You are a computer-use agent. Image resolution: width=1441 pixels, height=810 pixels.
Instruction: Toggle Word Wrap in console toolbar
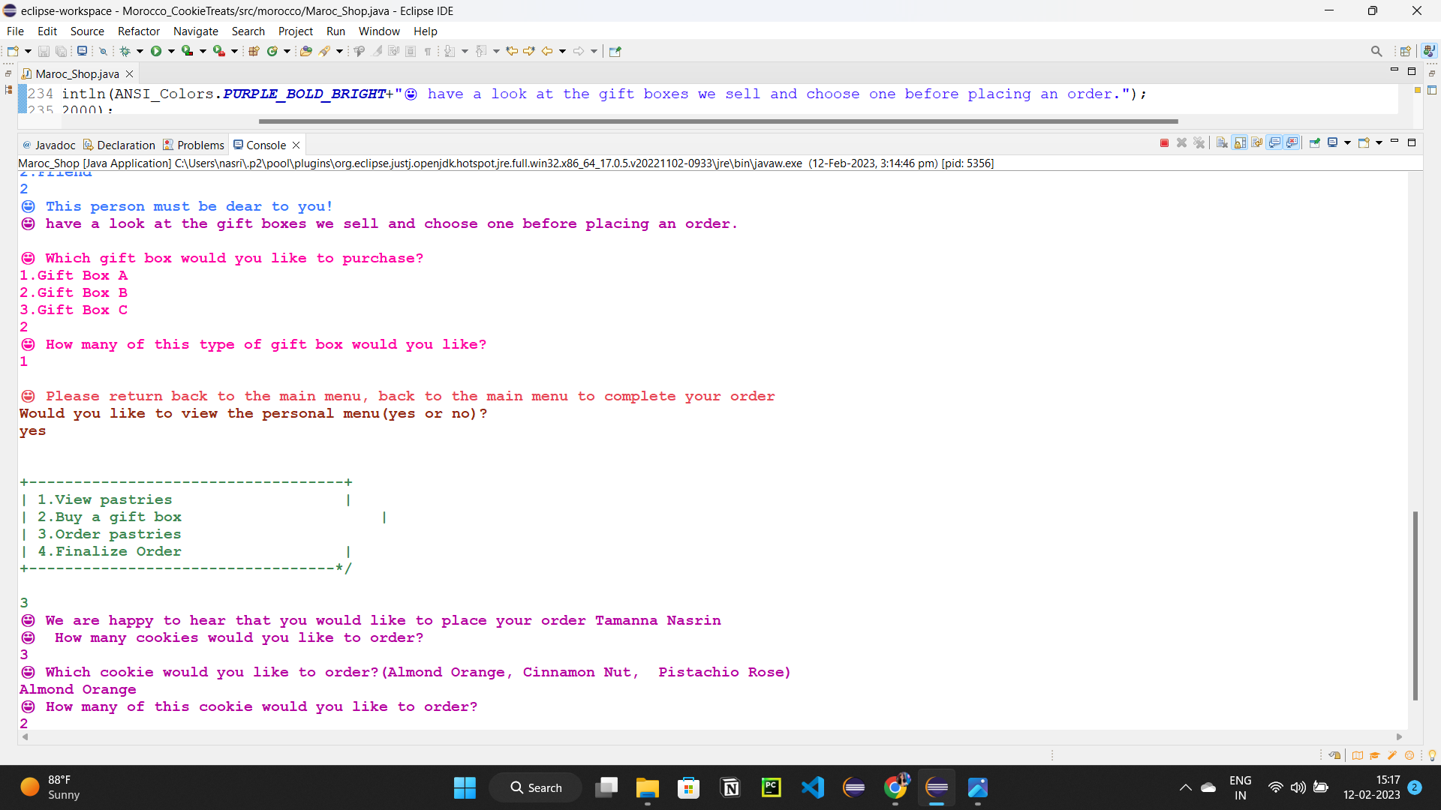coord(1257,142)
